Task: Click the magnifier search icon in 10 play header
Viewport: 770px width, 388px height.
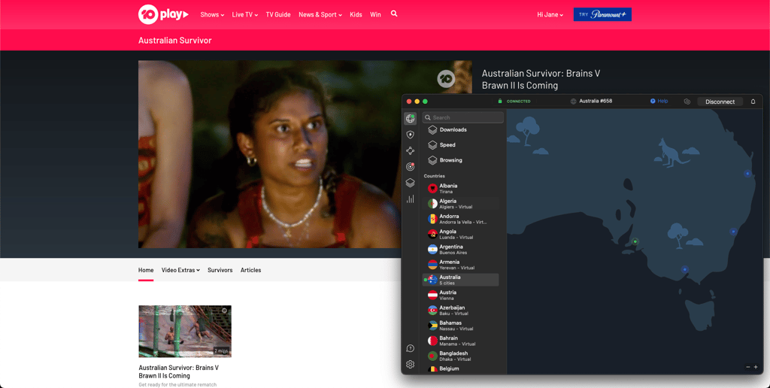Action: pos(394,14)
